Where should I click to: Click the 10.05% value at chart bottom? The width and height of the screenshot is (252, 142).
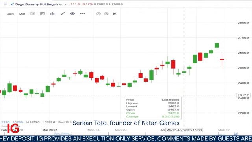pyautogui.click(x=18, y=122)
